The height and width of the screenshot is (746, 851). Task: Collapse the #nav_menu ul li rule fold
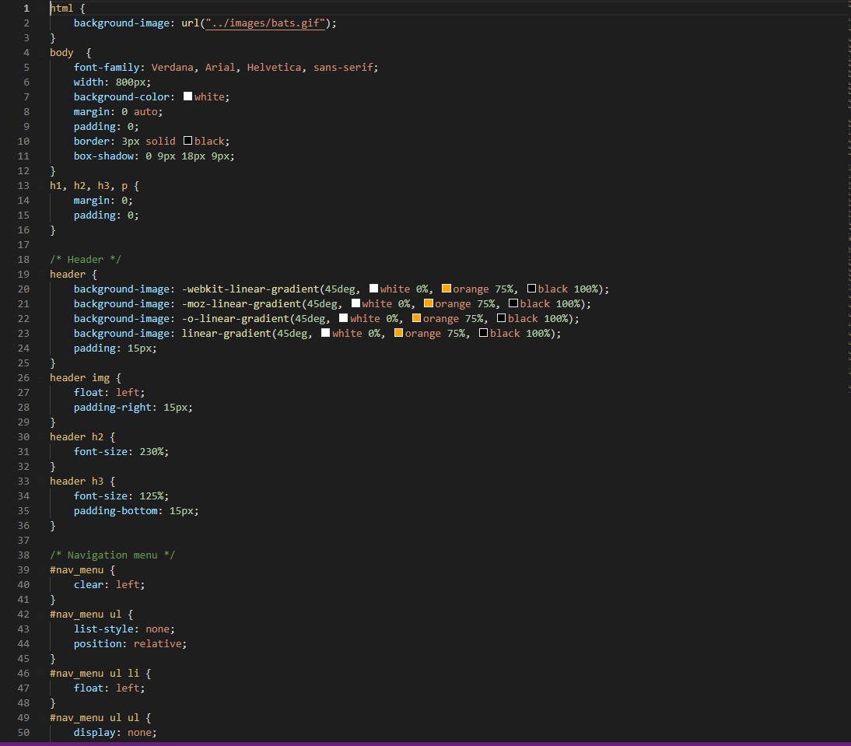coord(41,674)
